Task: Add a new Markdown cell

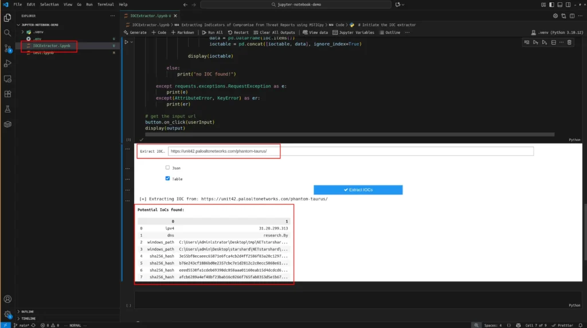Action: [182, 33]
